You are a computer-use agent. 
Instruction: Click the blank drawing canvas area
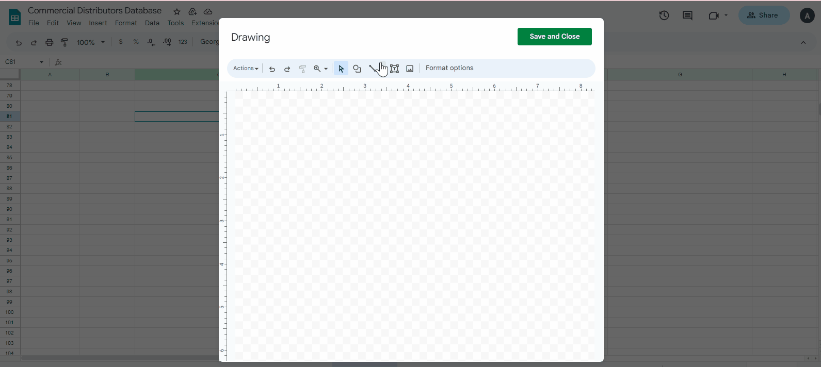point(414,227)
